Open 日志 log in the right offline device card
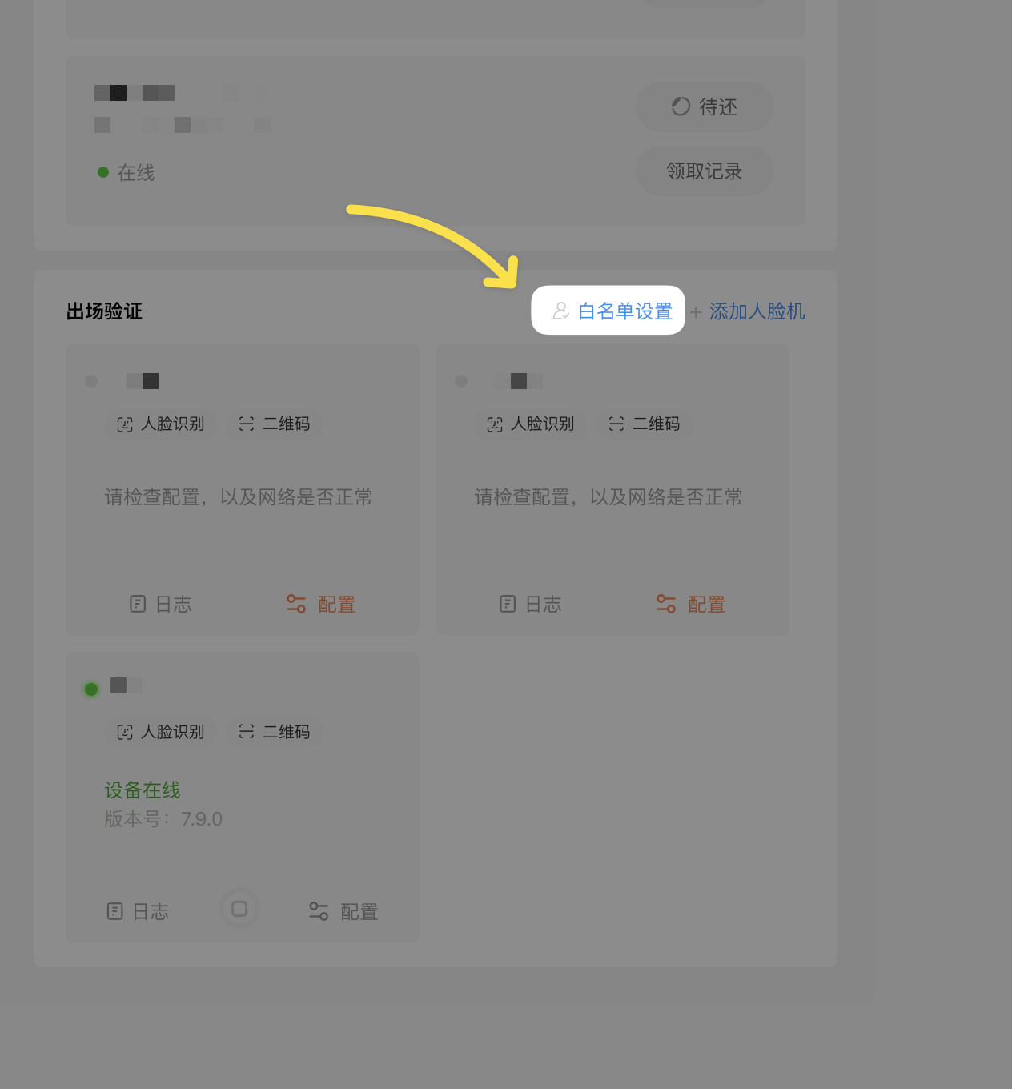Image resolution: width=1012 pixels, height=1089 pixels. (531, 604)
